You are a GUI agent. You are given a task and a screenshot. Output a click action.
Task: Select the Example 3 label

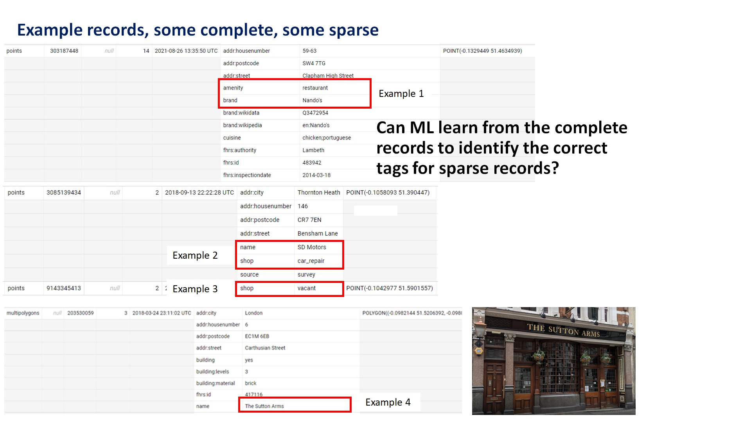click(x=195, y=289)
